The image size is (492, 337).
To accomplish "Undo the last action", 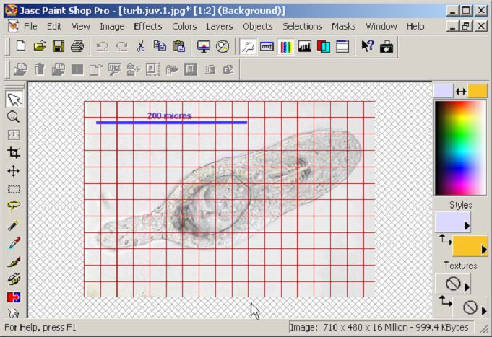I will pyautogui.click(x=103, y=46).
